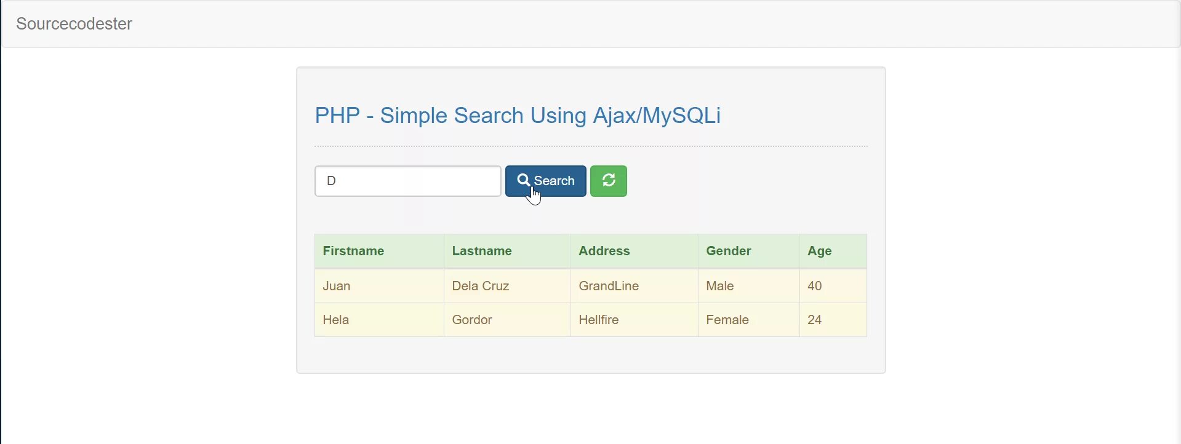1181x444 pixels.
Task: Click the Male gender cell
Action: 719,286
